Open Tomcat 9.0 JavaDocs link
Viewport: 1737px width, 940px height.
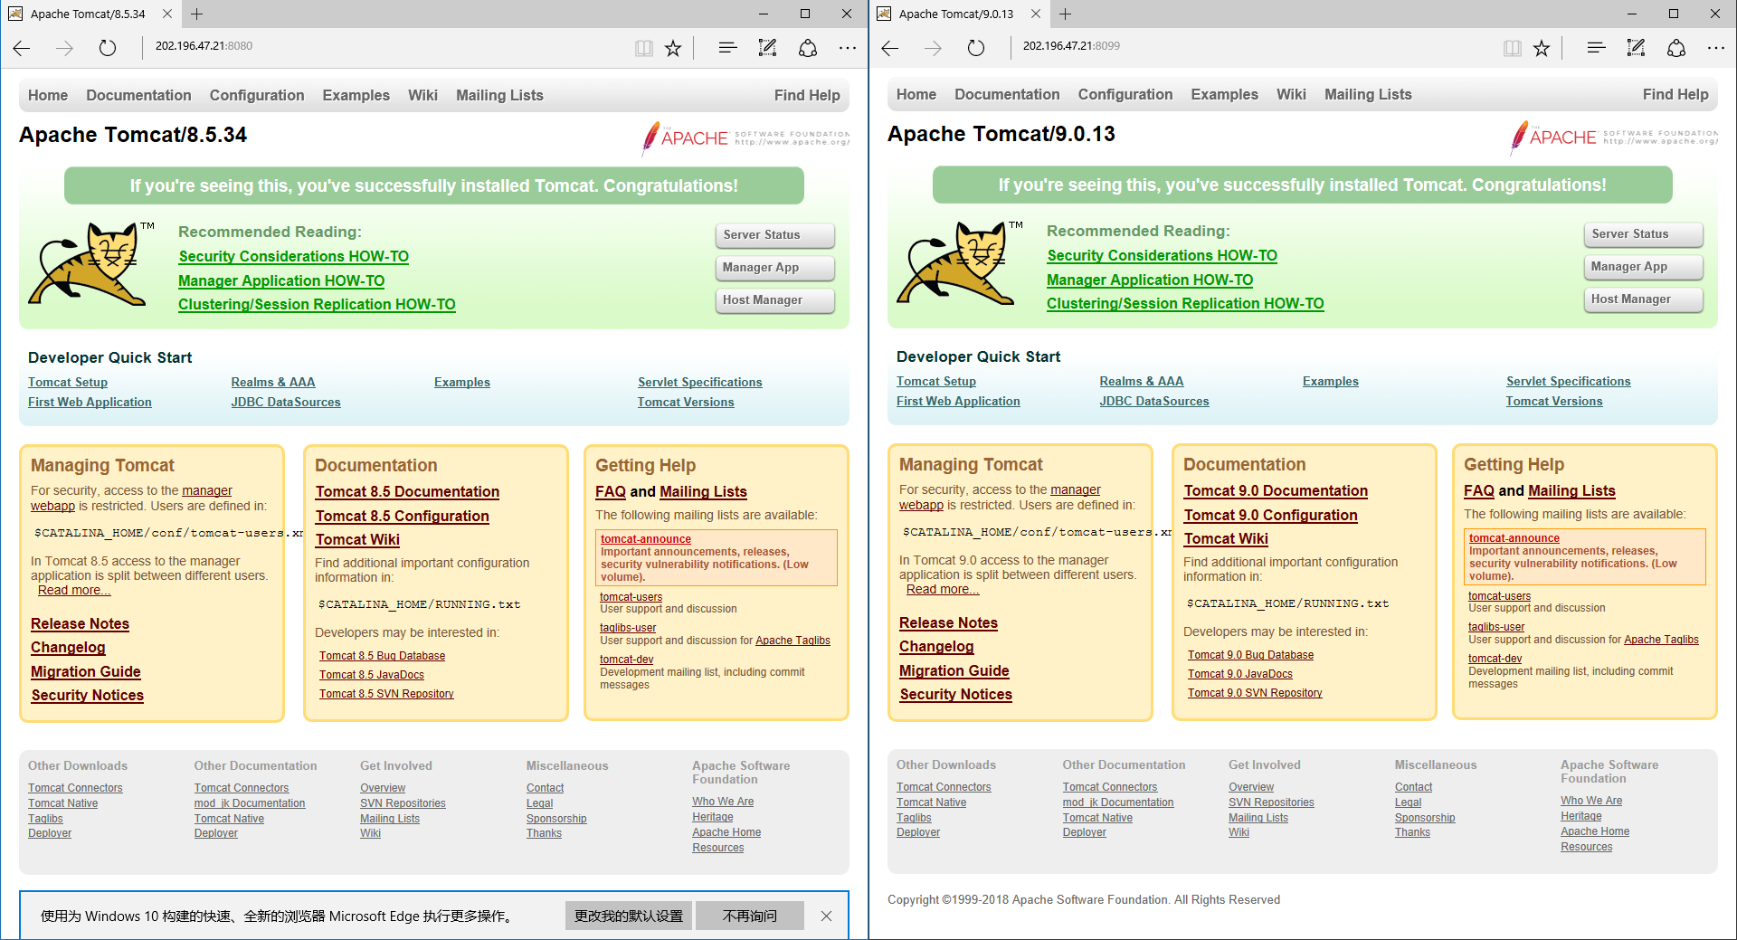(1239, 674)
